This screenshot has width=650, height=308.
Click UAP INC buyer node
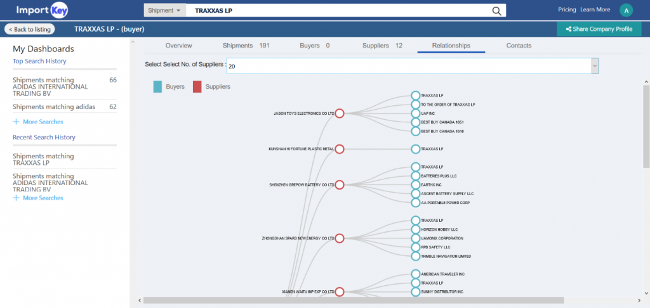tap(415, 113)
